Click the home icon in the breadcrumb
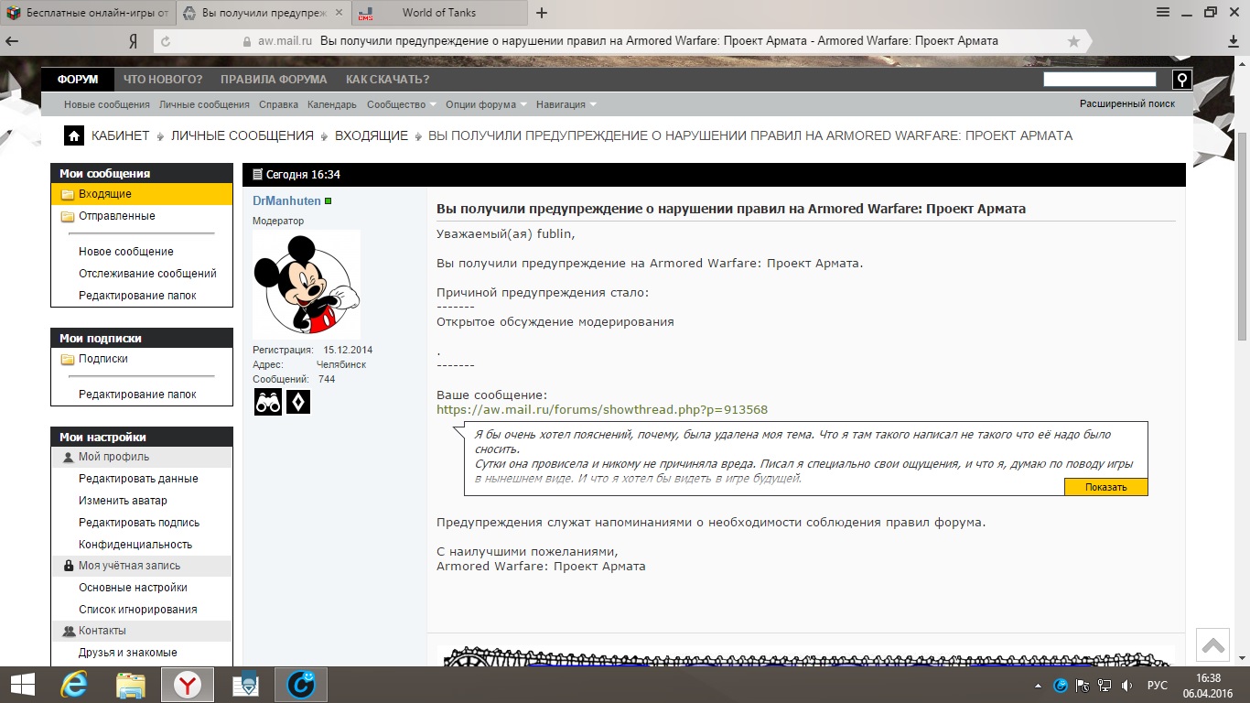The height and width of the screenshot is (703, 1250). point(74,135)
